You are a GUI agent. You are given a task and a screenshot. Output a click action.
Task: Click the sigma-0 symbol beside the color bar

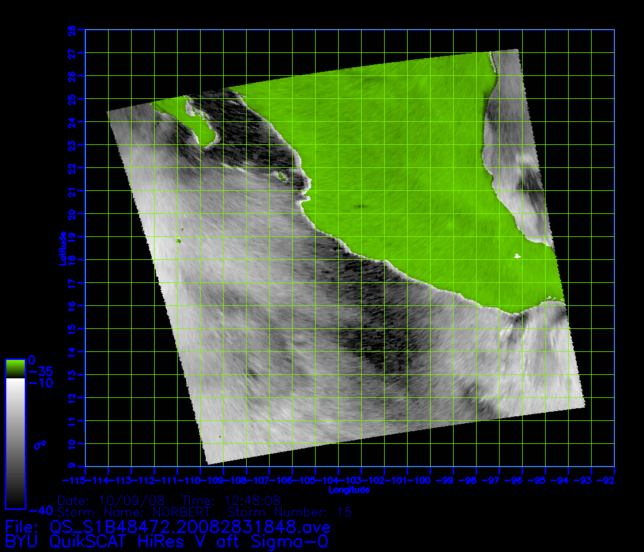pos(40,444)
